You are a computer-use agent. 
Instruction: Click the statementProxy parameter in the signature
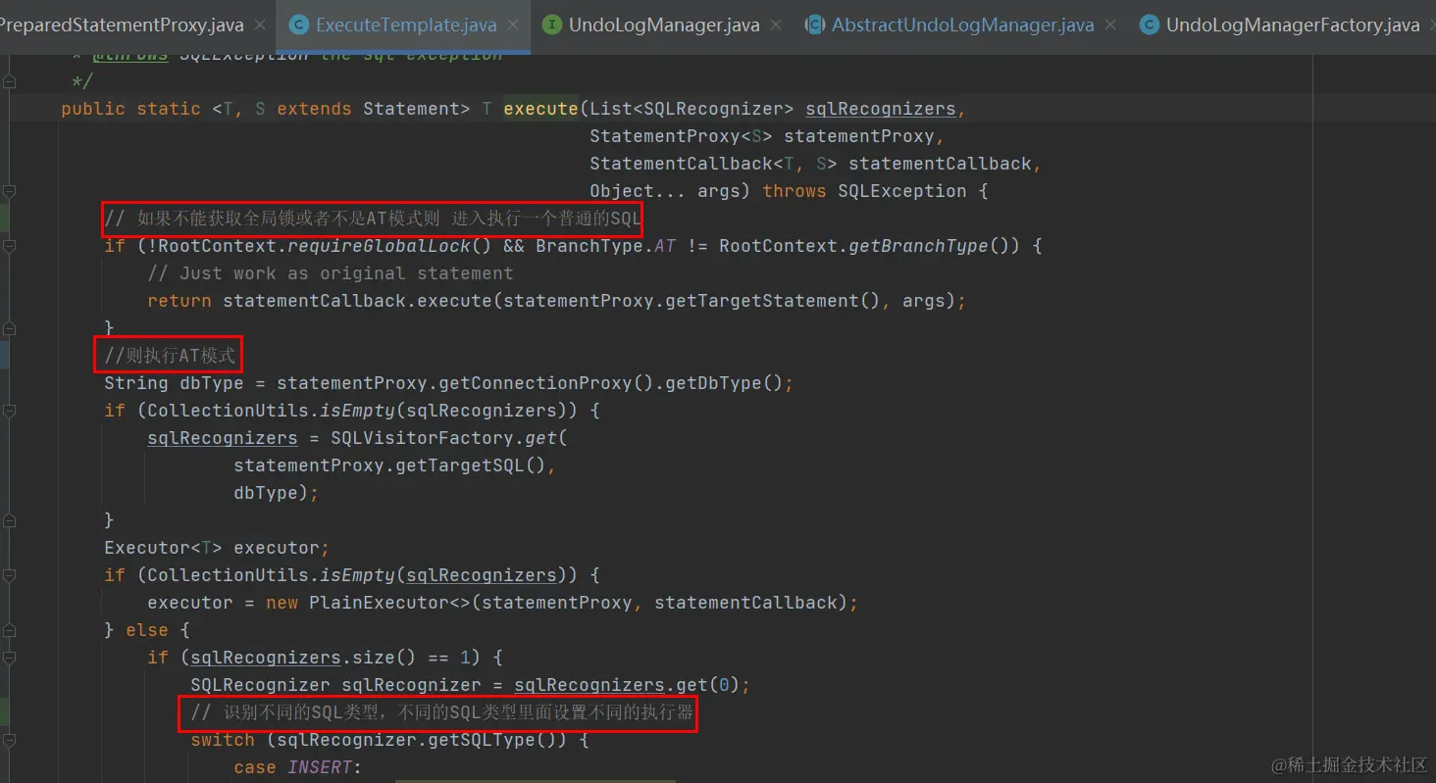coord(858,136)
